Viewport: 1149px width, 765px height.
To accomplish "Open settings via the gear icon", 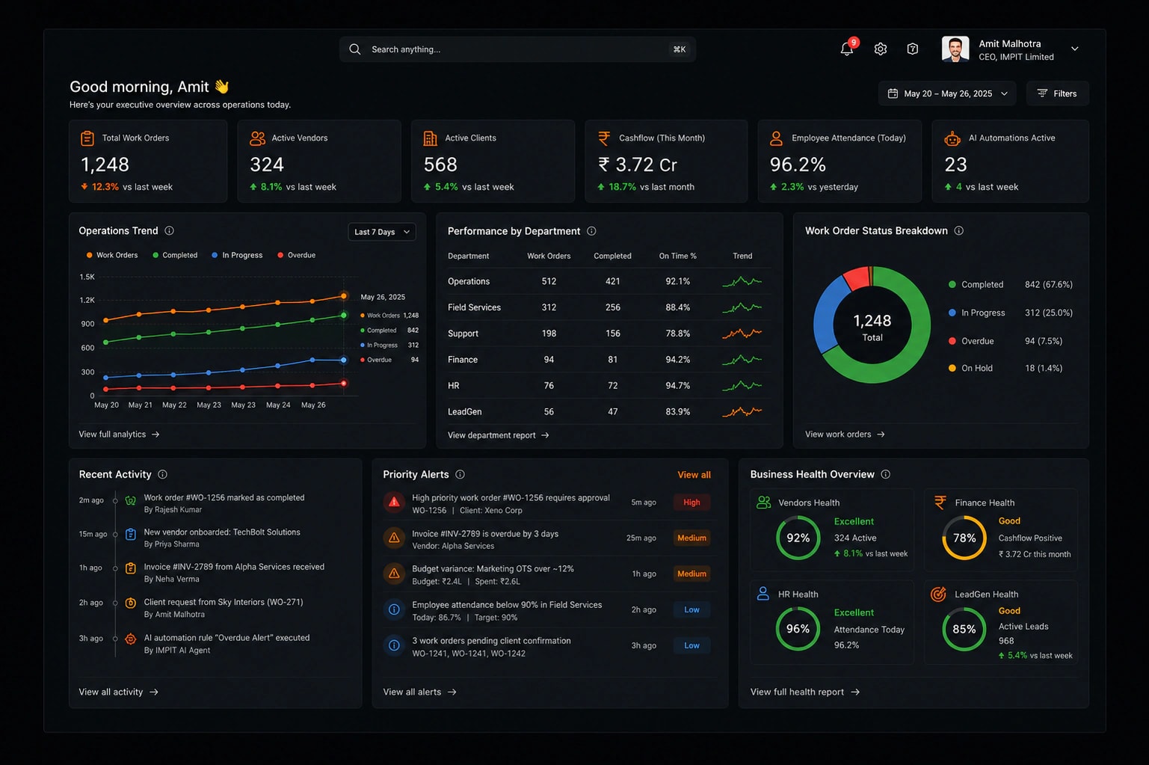I will coord(881,49).
